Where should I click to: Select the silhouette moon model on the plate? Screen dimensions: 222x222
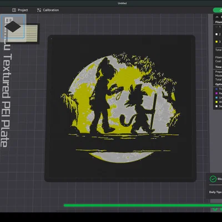(120, 108)
